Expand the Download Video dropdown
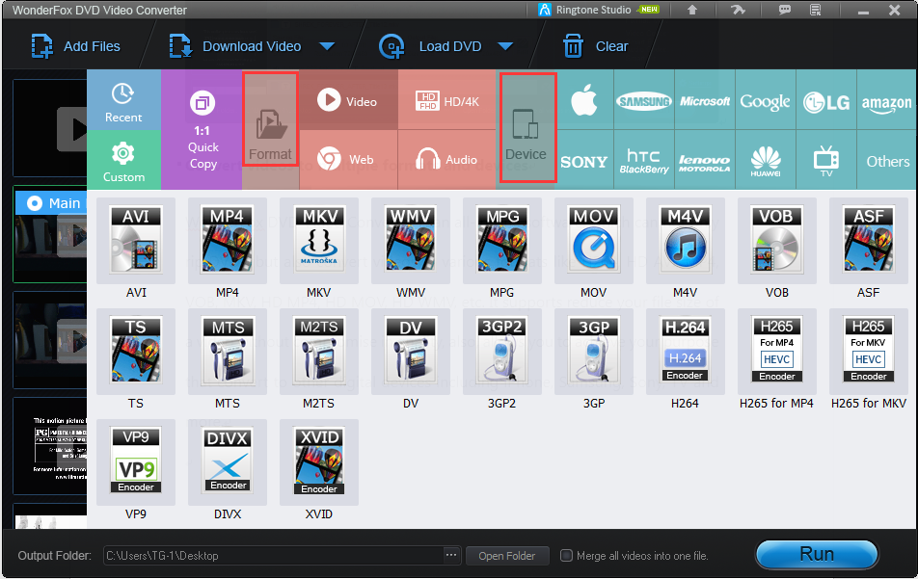The height and width of the screenshot is (579, 918). [x=328, y=45]
